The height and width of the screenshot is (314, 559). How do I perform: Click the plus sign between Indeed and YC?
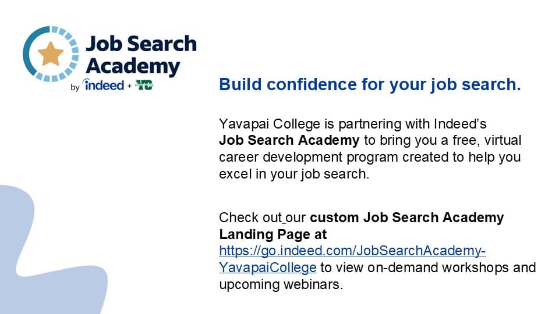(129, 86)
